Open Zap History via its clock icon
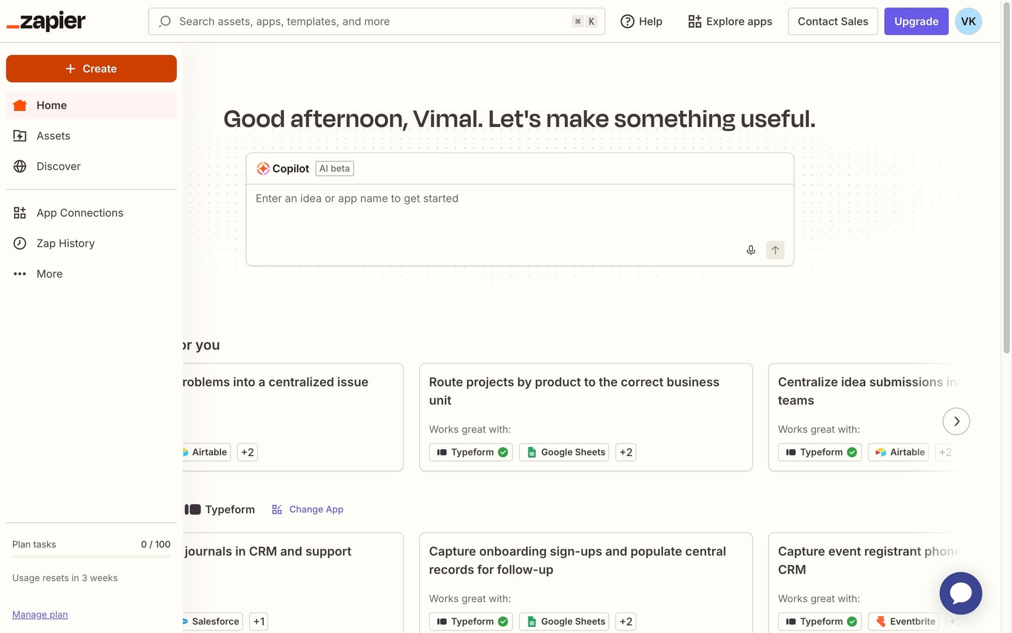Screen dimensions: 1012x633 (20, 243)
